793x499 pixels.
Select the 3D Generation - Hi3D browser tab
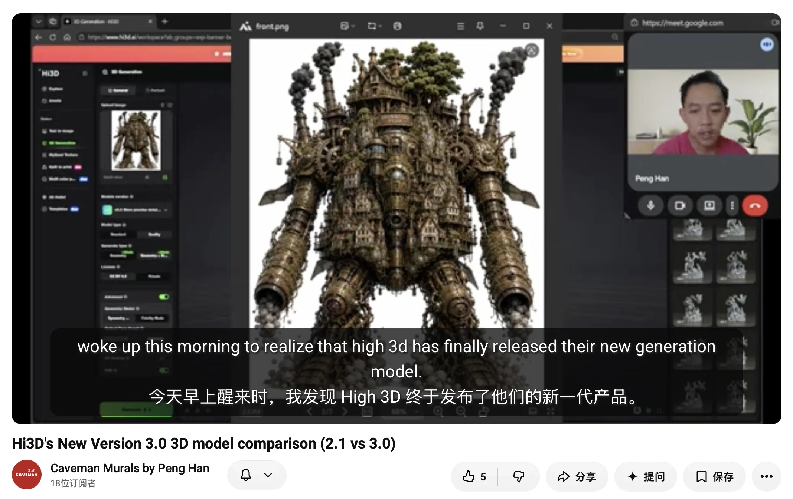pos(108,22)
